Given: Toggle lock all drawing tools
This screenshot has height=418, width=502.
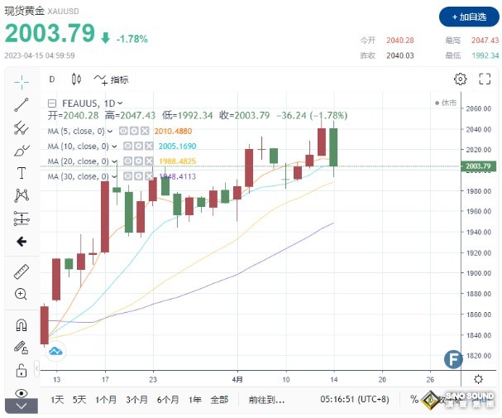Looking at the screenshot, I should click(21, 369).
